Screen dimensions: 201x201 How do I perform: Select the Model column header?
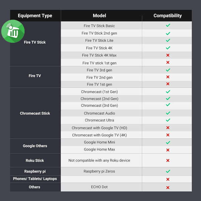[x=99, y=16]
